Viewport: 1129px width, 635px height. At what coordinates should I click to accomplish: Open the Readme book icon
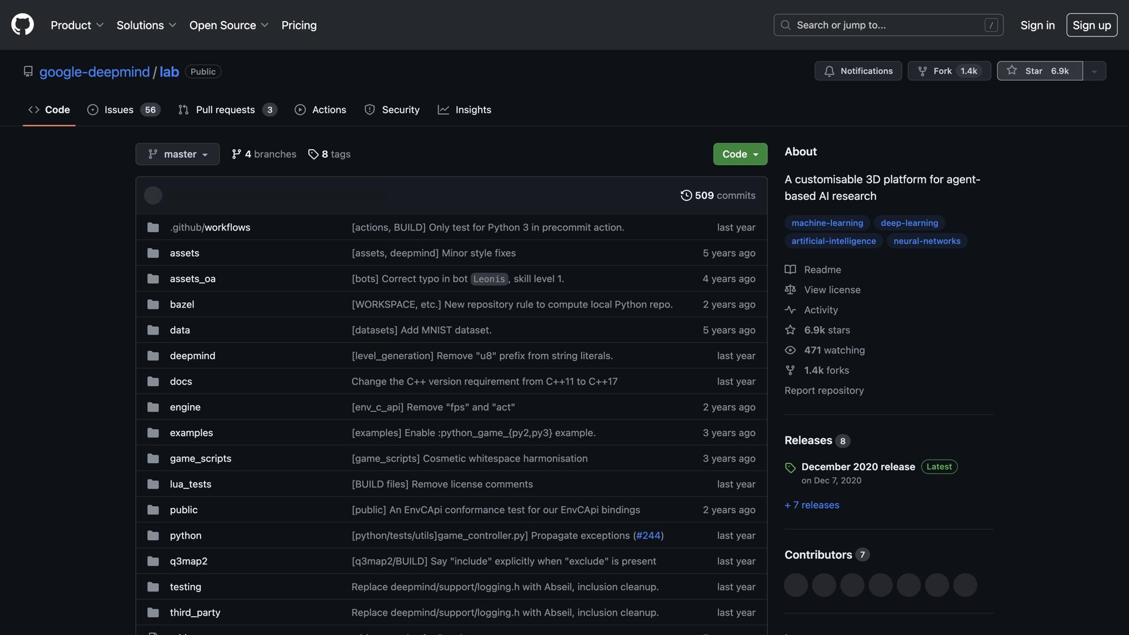point(790,269)
